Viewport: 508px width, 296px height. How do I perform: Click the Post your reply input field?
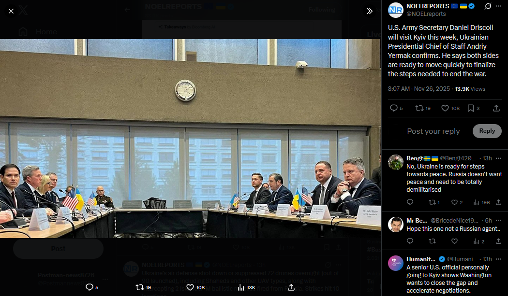(x=433, y=131)
